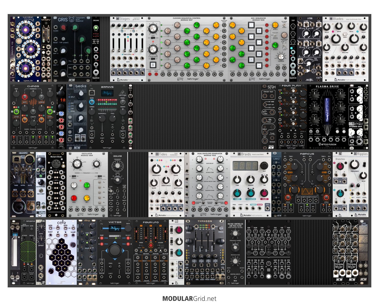This screenshot has width=379, height=304.
Task: Click the blue BANK button on Brains
Action: click(92, 102)
